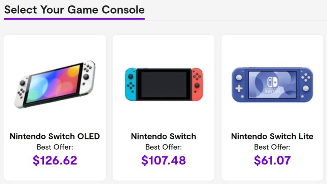Open the Nintendo Switch OLED title

55,136
